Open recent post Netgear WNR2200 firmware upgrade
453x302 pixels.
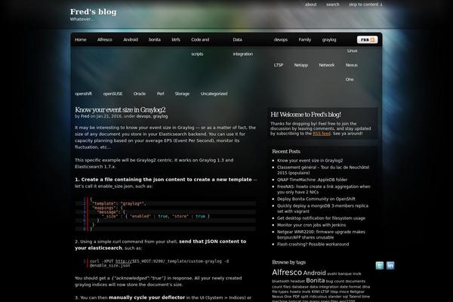(321, 234)
